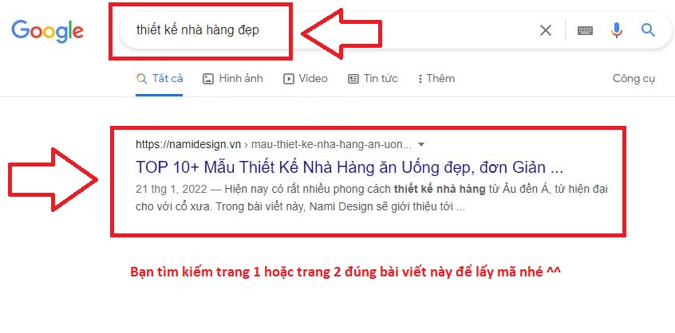The width and height of the screenshot is (675, 333).
Task: Click red instruction text 'Bạn tìm kiếm trang 1'
Action: pos(345,272)
